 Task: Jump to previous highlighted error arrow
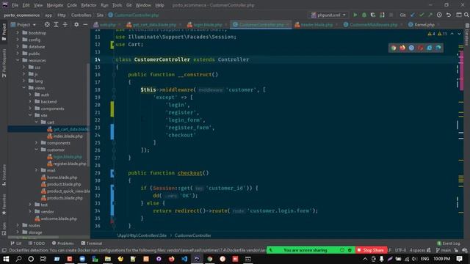(452, 34)
